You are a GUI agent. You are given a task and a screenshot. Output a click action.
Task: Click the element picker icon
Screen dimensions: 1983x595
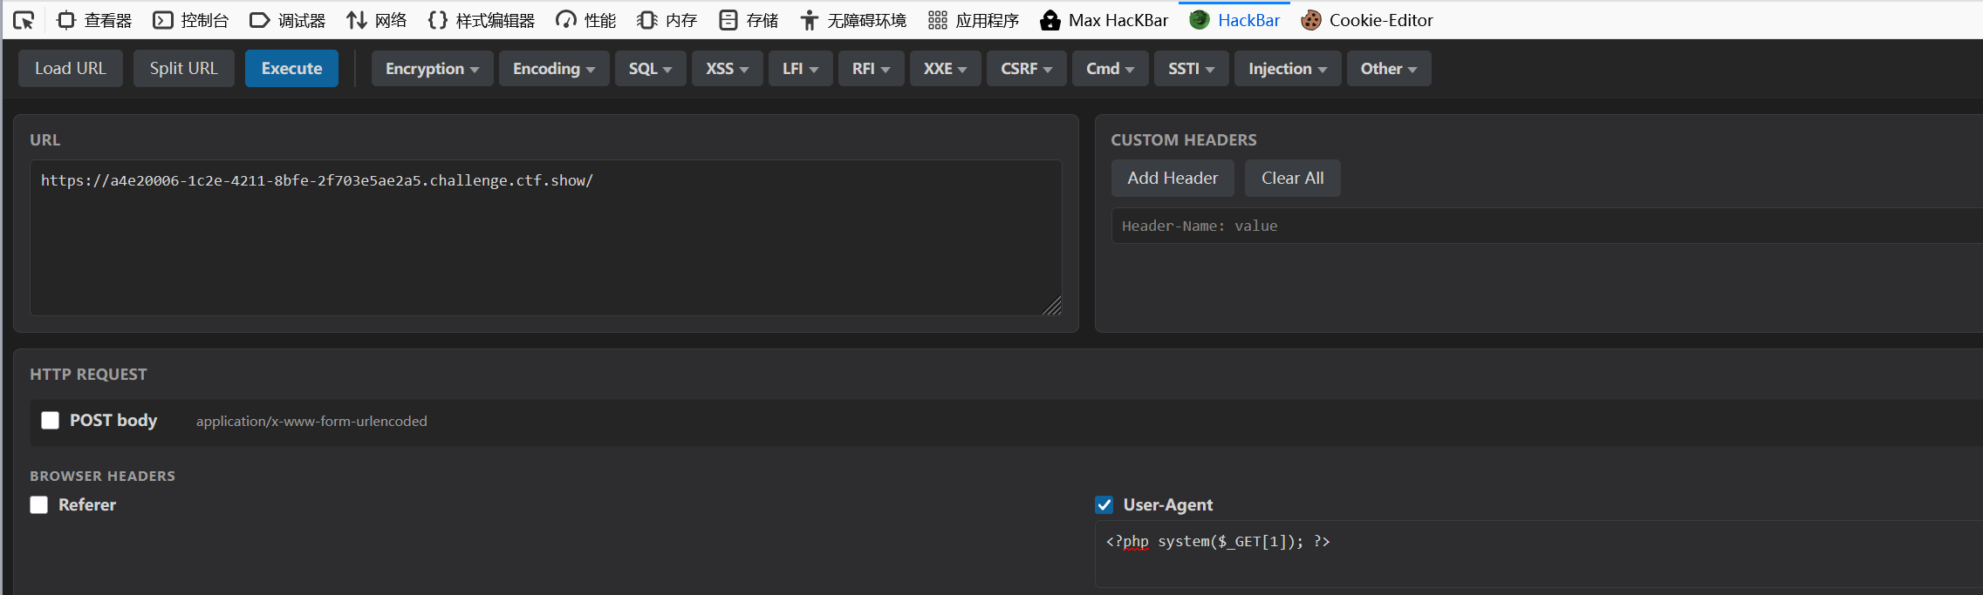click(x=24, y=20)
